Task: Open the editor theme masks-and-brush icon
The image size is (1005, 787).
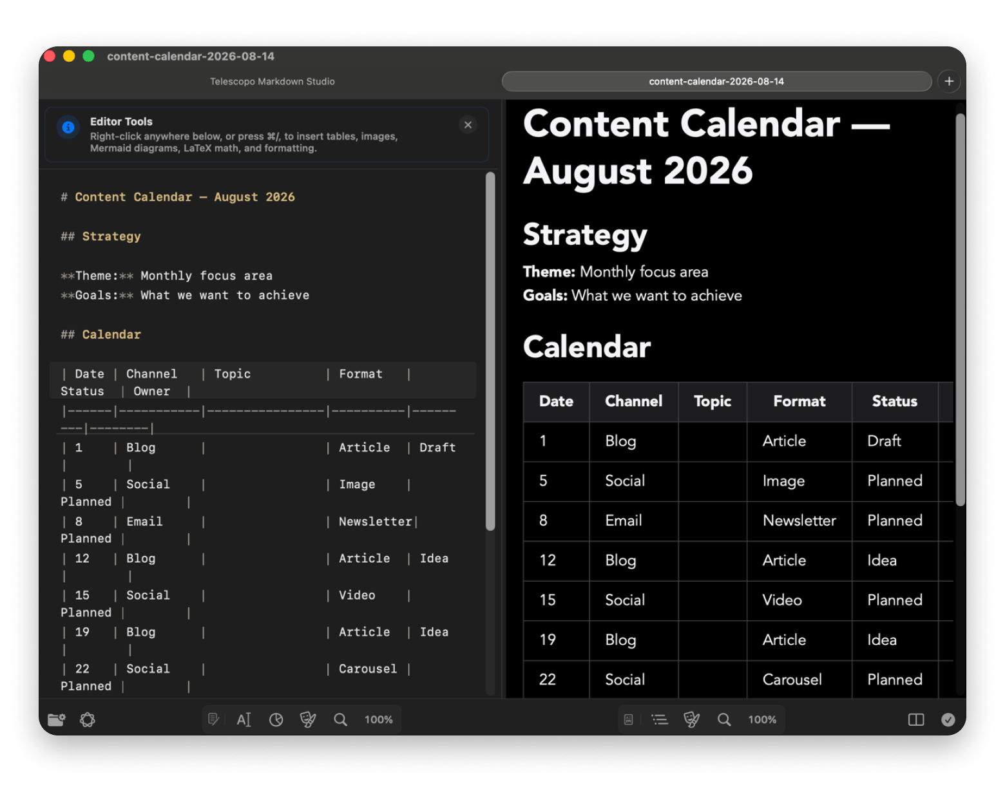Action: tap(308, 719)
